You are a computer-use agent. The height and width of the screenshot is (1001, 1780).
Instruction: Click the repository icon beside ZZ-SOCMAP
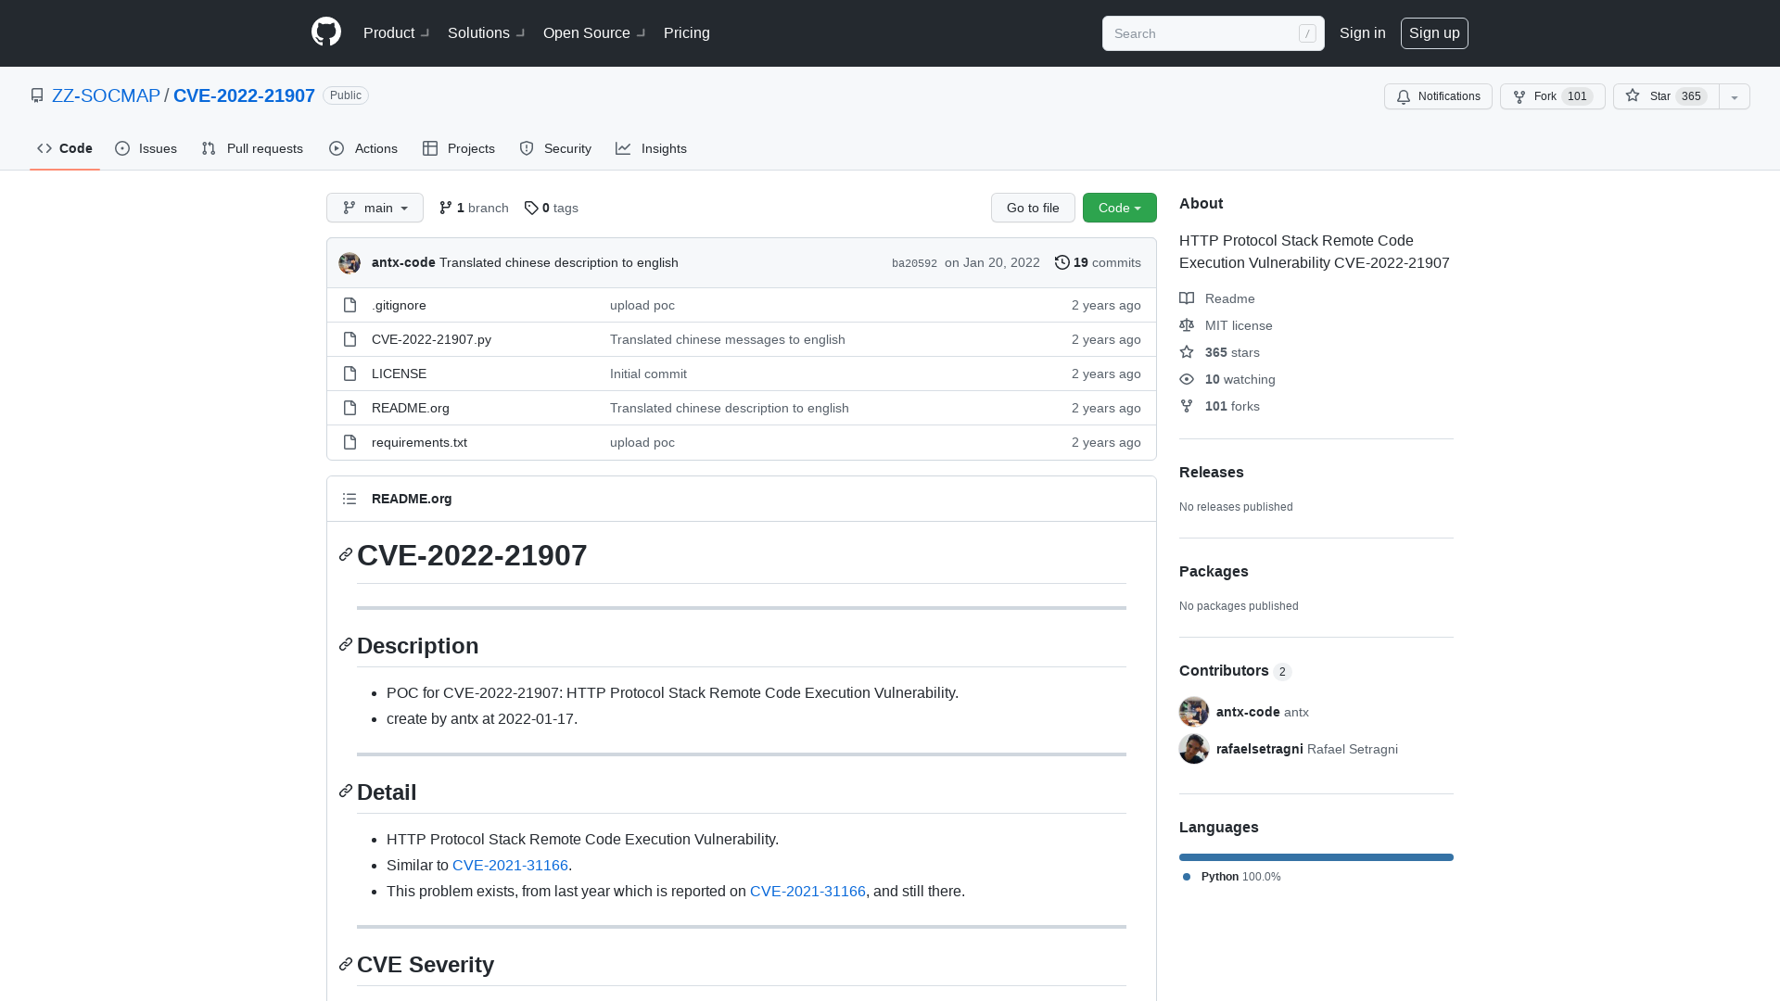37,95
